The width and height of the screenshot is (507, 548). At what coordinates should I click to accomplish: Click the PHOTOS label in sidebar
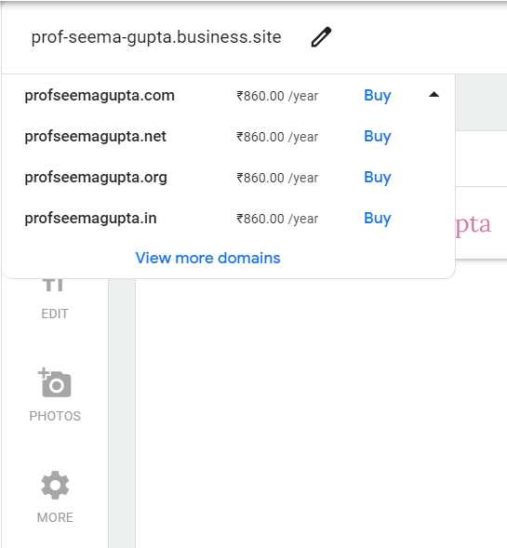coord(55,416)
